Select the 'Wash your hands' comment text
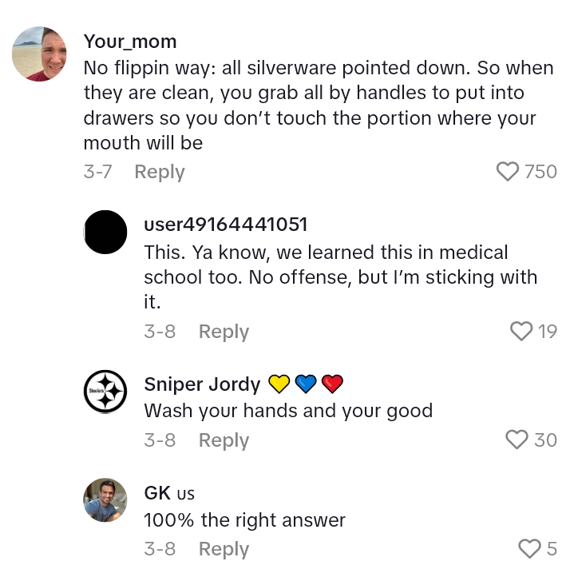The height and width of the screenshot is (581, 566). coord(288,412)
